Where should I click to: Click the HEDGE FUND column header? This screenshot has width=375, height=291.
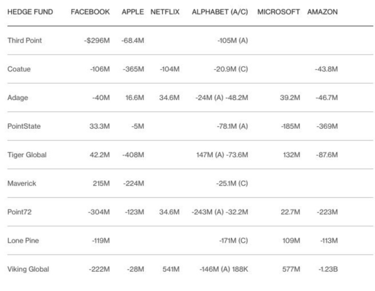coord(30,12)
